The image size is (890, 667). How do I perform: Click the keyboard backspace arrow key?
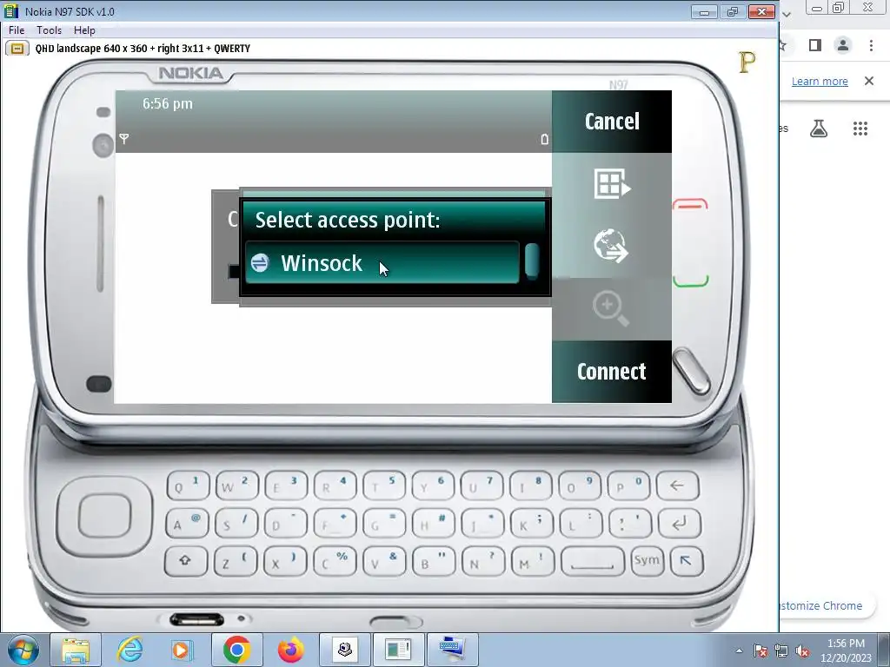[677, 486]
